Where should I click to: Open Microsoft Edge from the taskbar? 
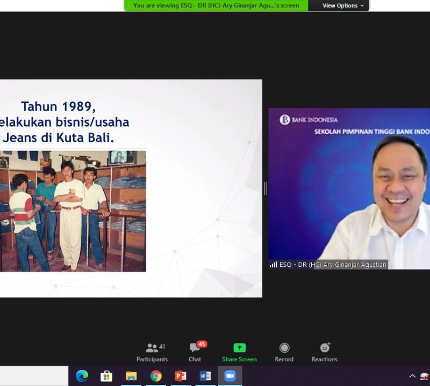(x=82, y=376)
